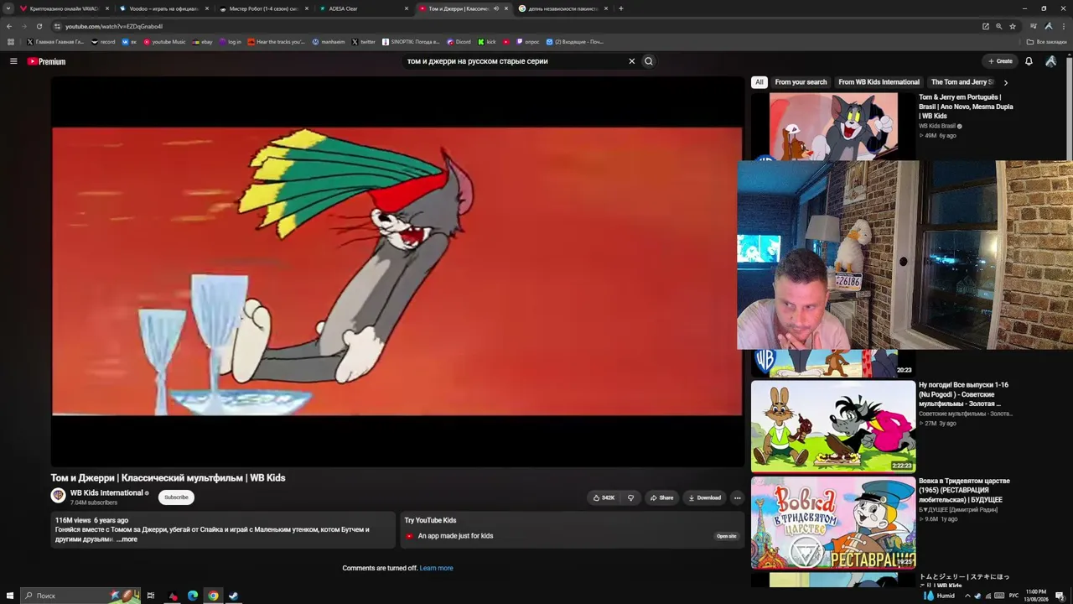Screen dimensions: 1073x604
Task: Dislike the Tom and Jerry video
Action: click(630, 497)
